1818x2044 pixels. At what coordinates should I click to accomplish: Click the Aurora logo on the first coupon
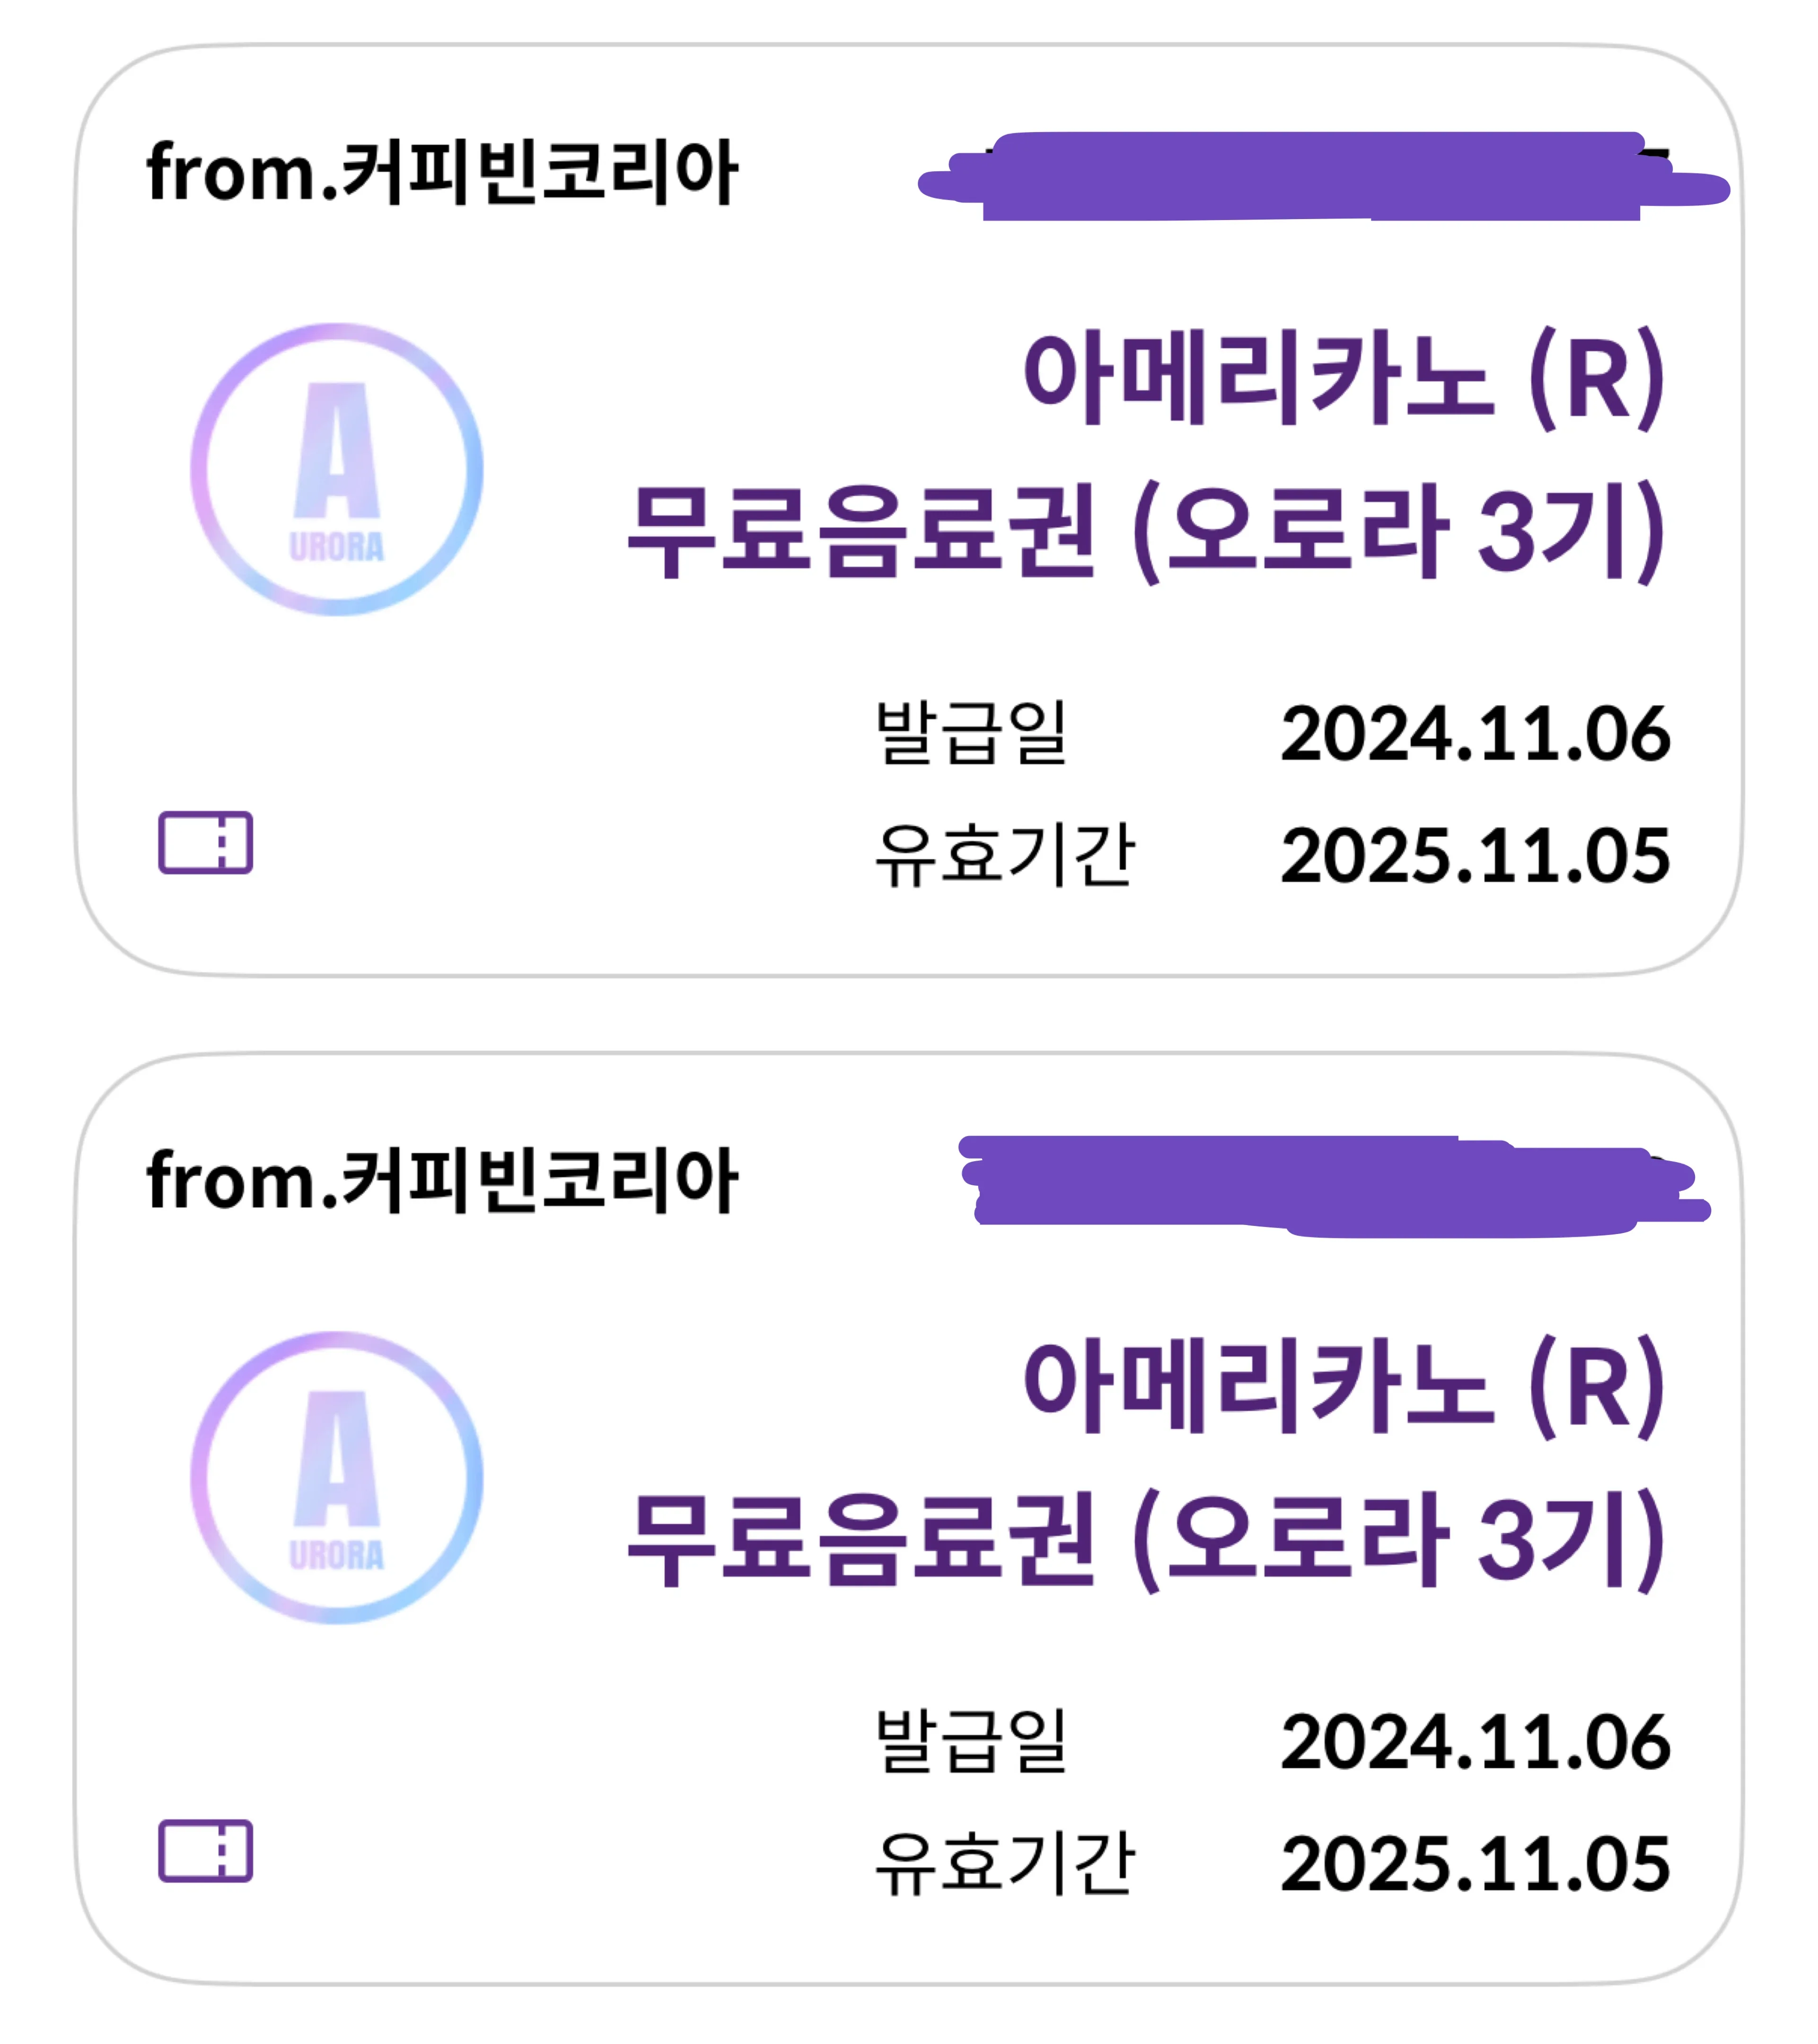336,469
